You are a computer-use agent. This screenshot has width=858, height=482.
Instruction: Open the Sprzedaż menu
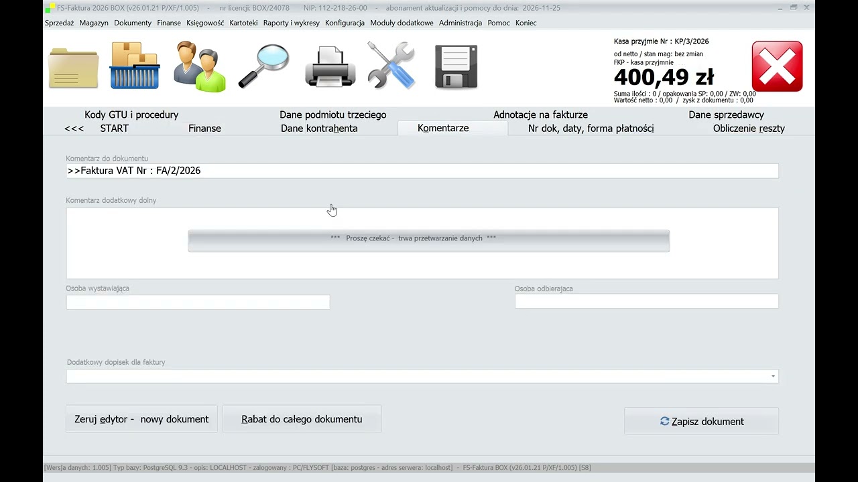tap(60, 23)
